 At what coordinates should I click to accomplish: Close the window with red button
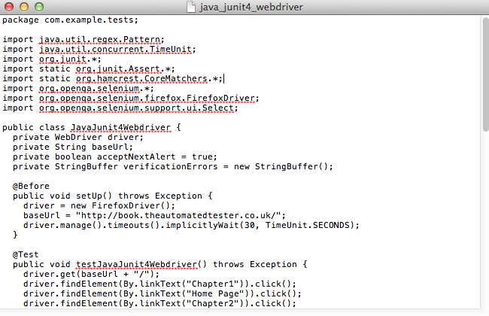[x=9, y=7]
